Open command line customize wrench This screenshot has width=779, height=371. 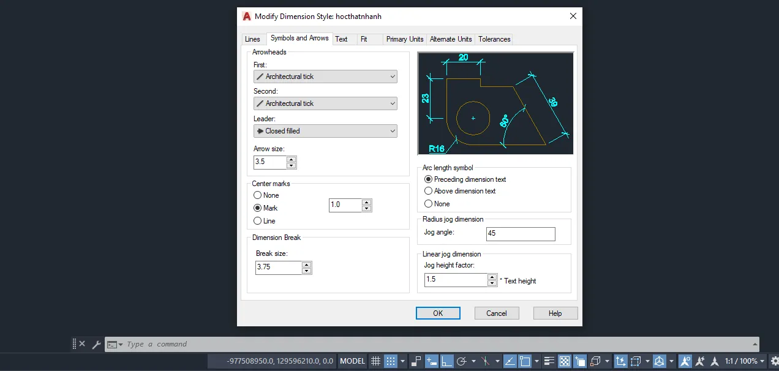pos(96,345)
